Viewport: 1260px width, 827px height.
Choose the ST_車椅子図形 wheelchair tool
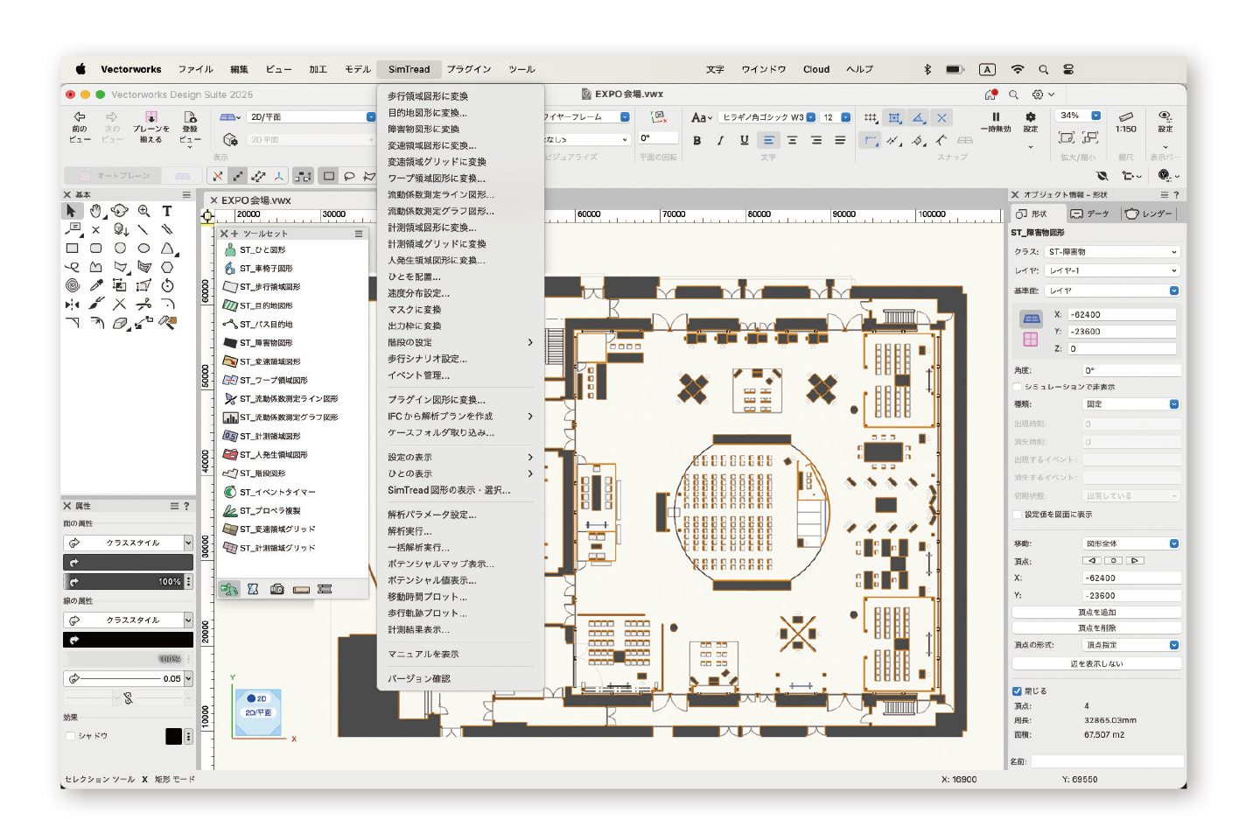point(266,269)
